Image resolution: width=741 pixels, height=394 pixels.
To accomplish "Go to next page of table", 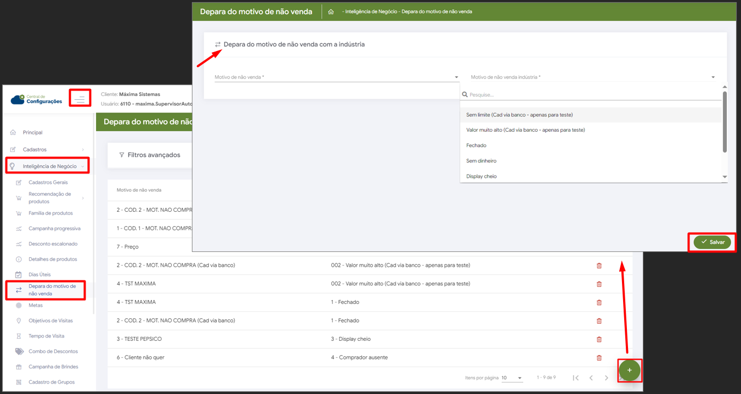I will coord(606,378).
